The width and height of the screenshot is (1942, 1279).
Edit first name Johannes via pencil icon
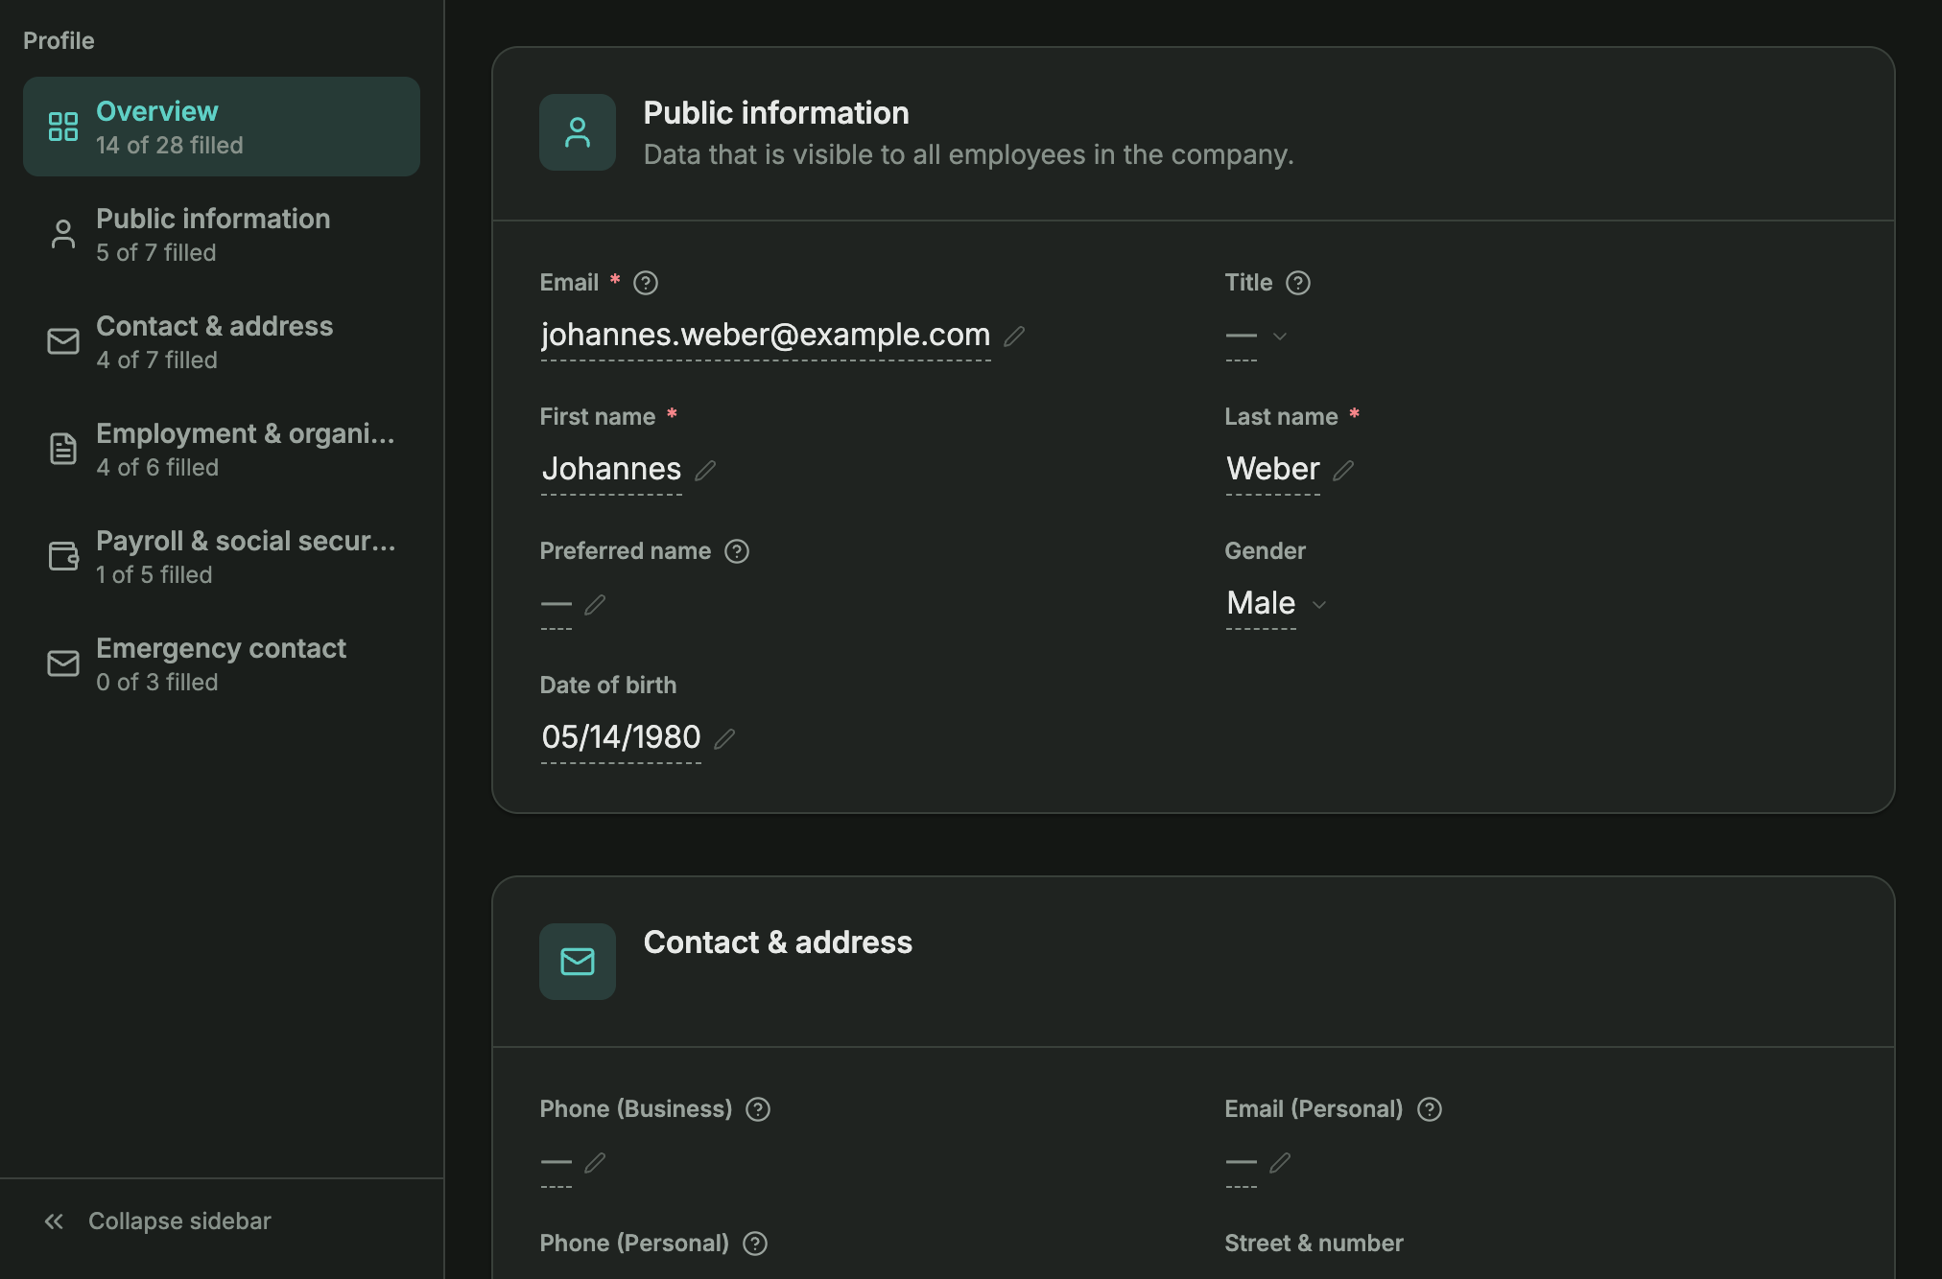[705, 471]
